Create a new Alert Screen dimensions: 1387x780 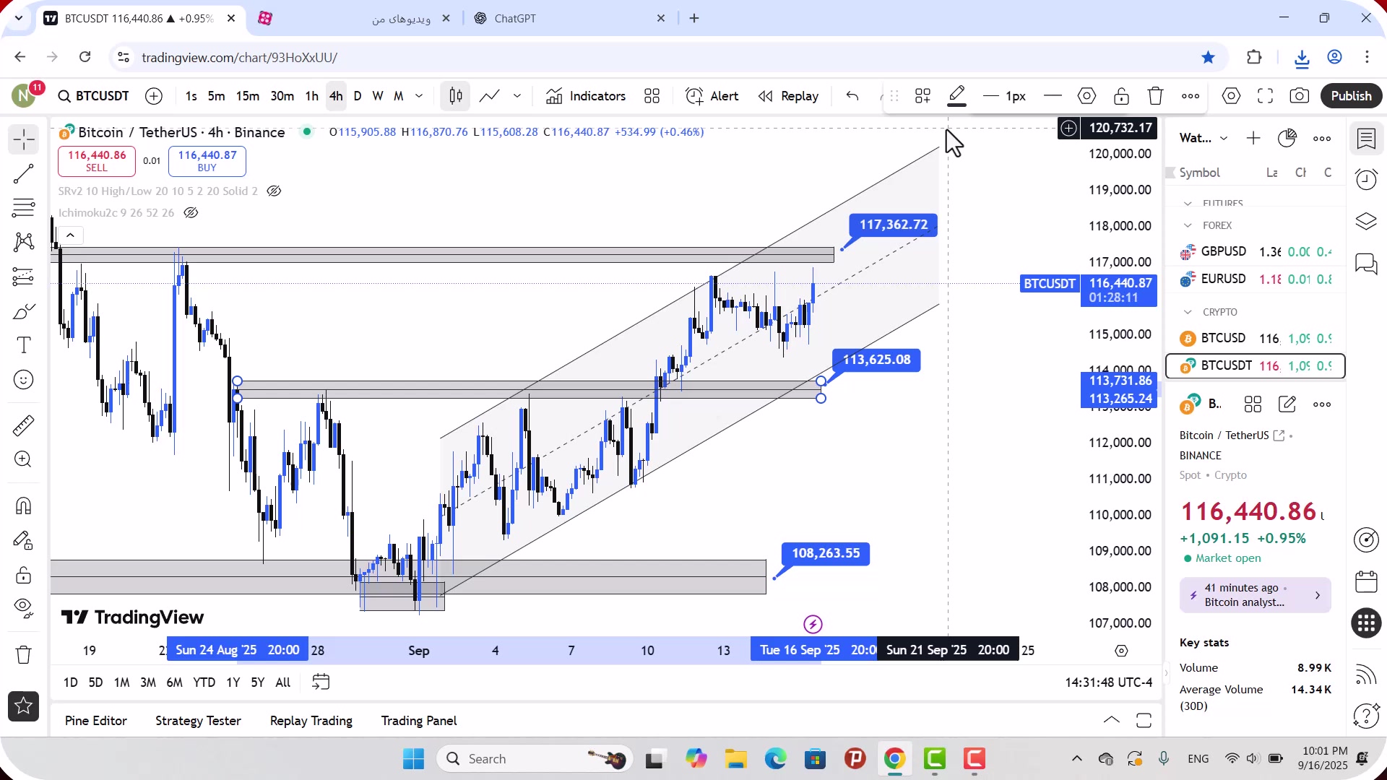712,96
